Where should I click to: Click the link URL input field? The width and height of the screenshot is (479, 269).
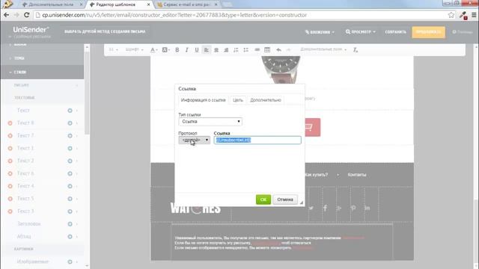pos(257,140)
